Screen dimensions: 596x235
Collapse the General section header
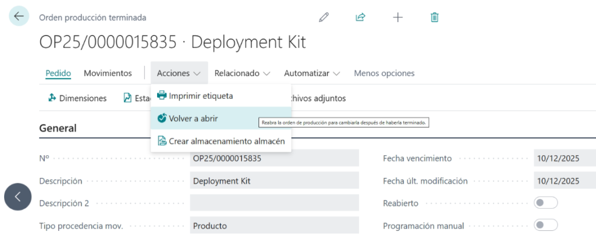pos(58,128)
